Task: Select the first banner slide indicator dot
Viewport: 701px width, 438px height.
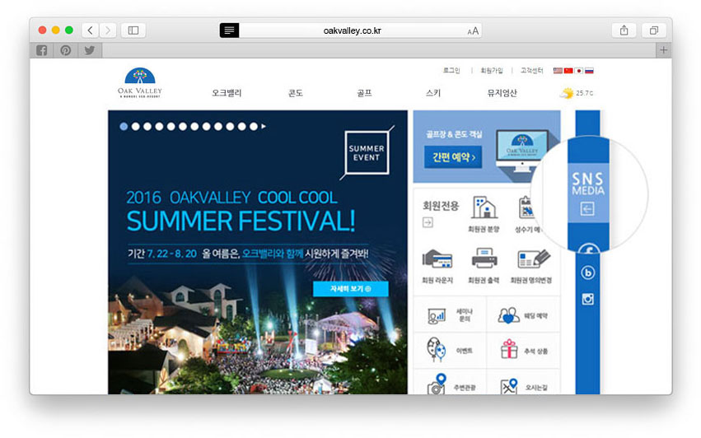Action: coord(124,127)
